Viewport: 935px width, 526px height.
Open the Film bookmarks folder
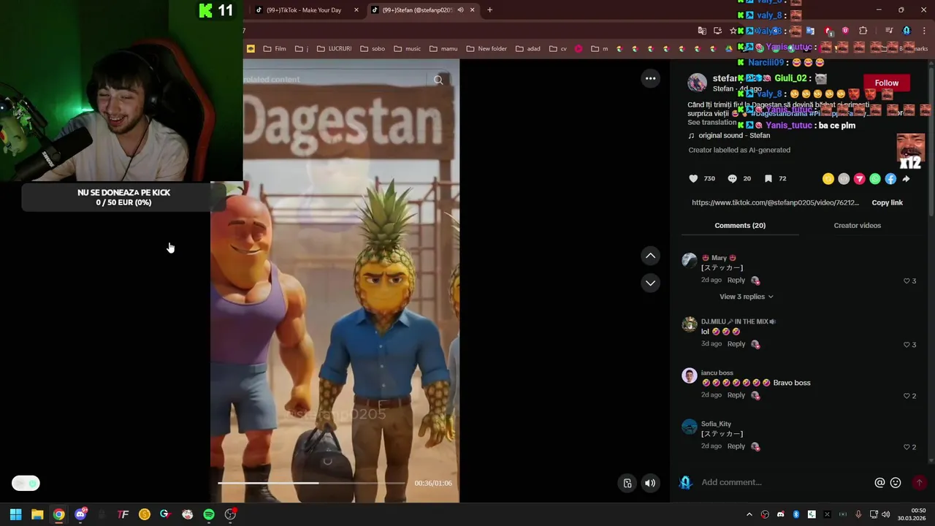pyautogui.click(x=275, y=49)
